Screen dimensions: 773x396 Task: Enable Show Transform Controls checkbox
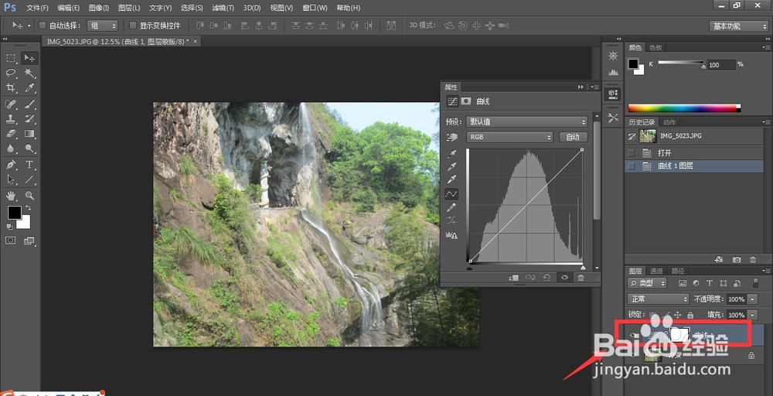click(132, 26)
